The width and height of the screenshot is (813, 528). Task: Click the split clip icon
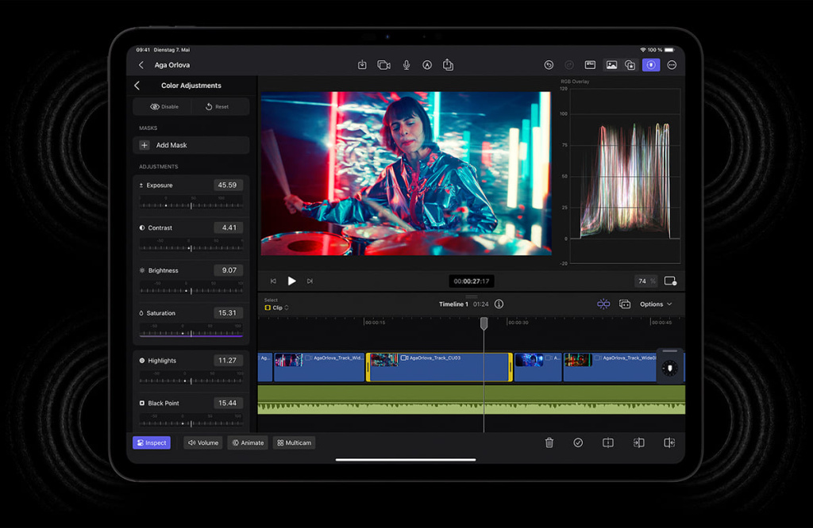coord(608,442)
